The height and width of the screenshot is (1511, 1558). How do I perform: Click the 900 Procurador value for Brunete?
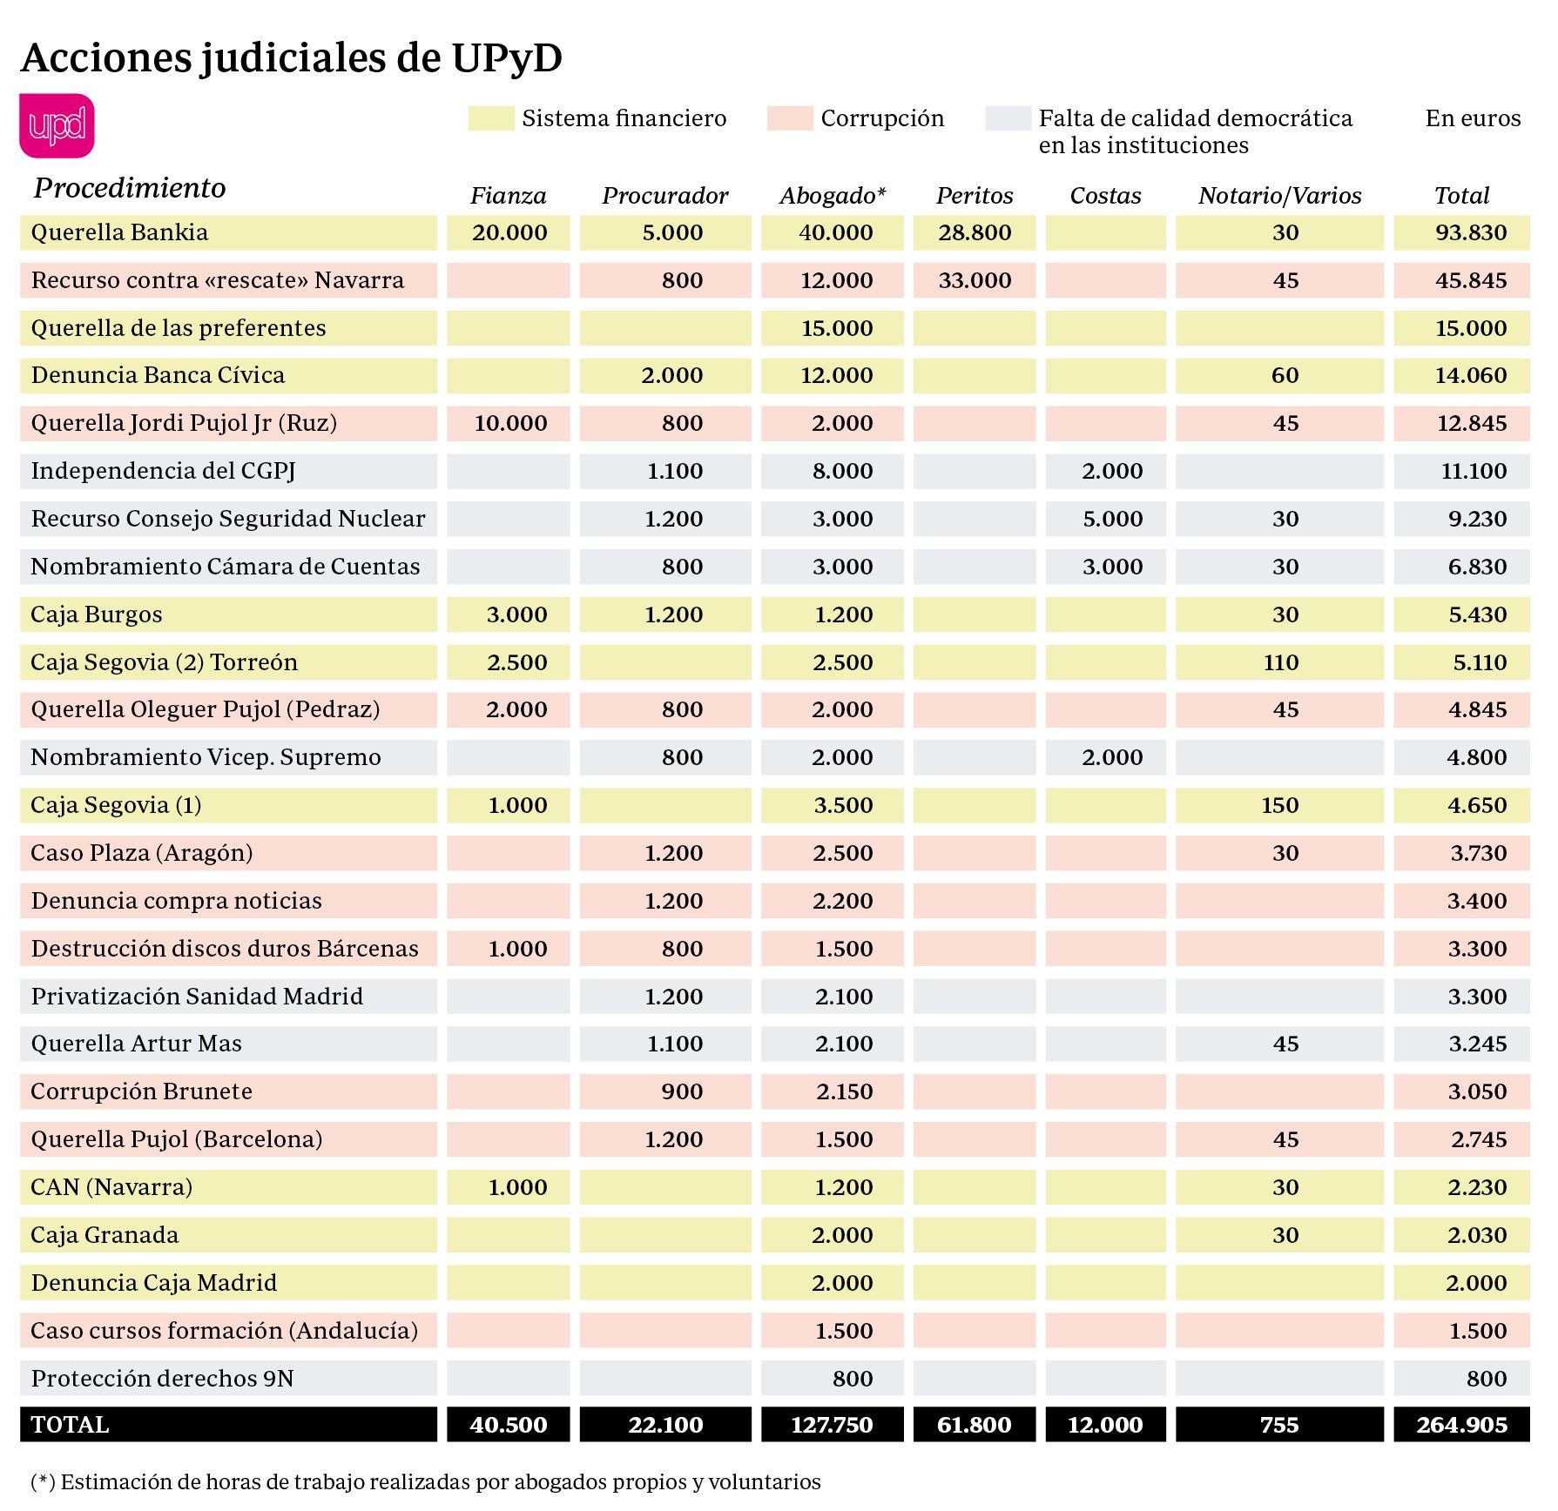click(682, 1091)
